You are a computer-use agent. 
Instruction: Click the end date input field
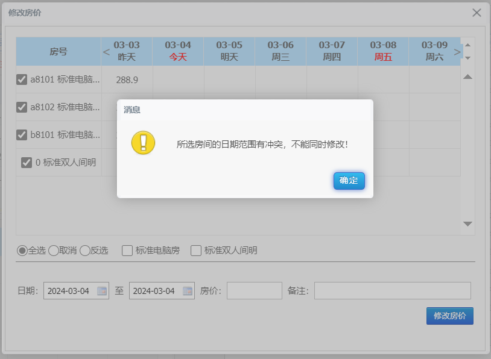click(162, 291)
